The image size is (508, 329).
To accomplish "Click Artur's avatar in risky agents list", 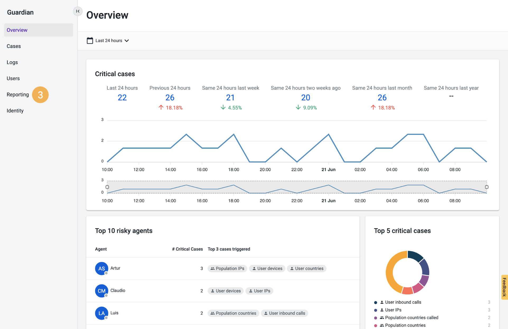I will (101, 268).
